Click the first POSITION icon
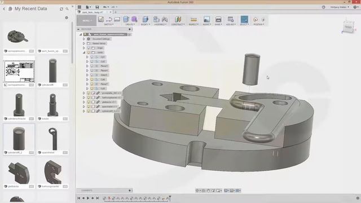This screenshot has width=361, height=203. pos(256,20)
